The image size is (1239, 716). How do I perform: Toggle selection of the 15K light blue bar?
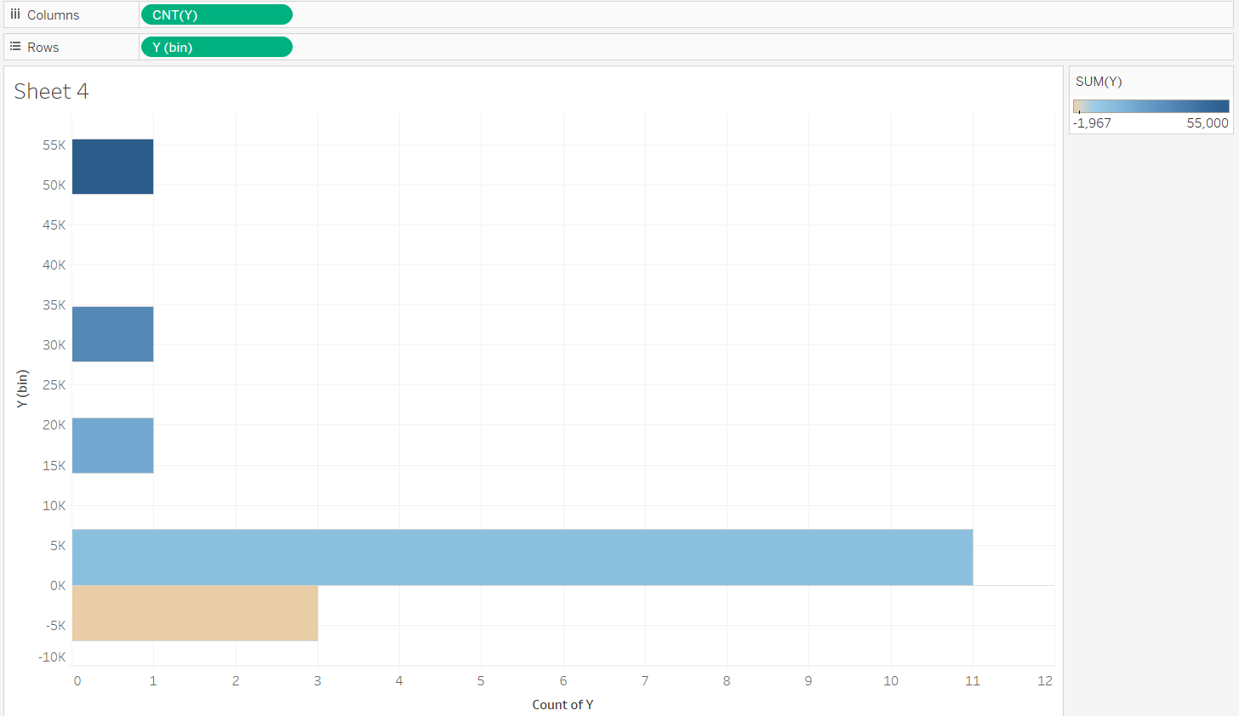[x=112, y=445]
